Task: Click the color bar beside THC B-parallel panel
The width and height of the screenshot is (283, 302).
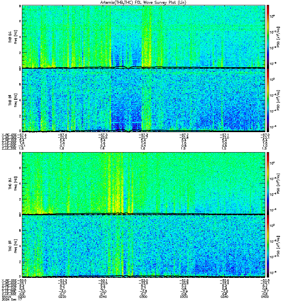Action: pos(268,246)
